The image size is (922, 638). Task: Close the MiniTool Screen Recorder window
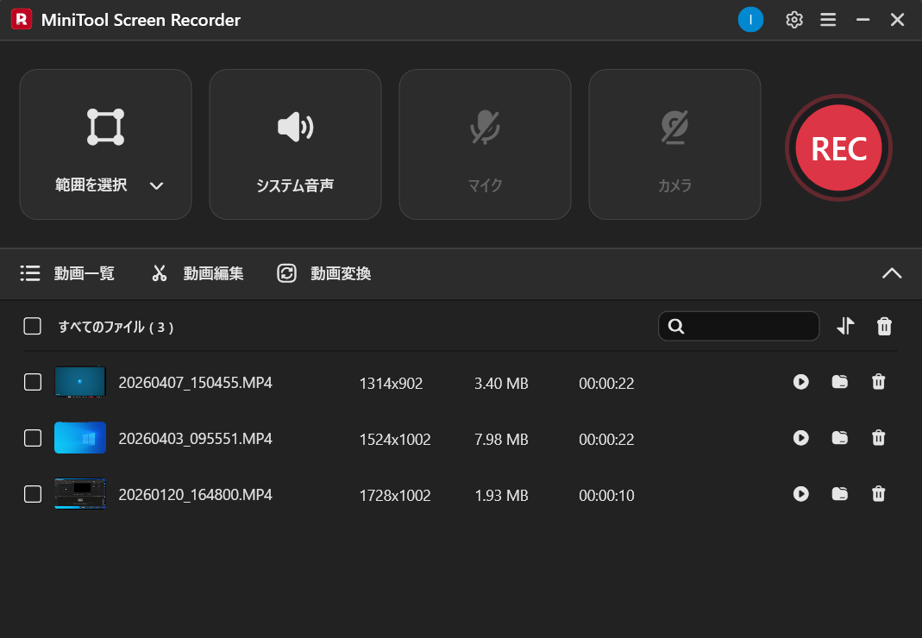pos(897,20)
